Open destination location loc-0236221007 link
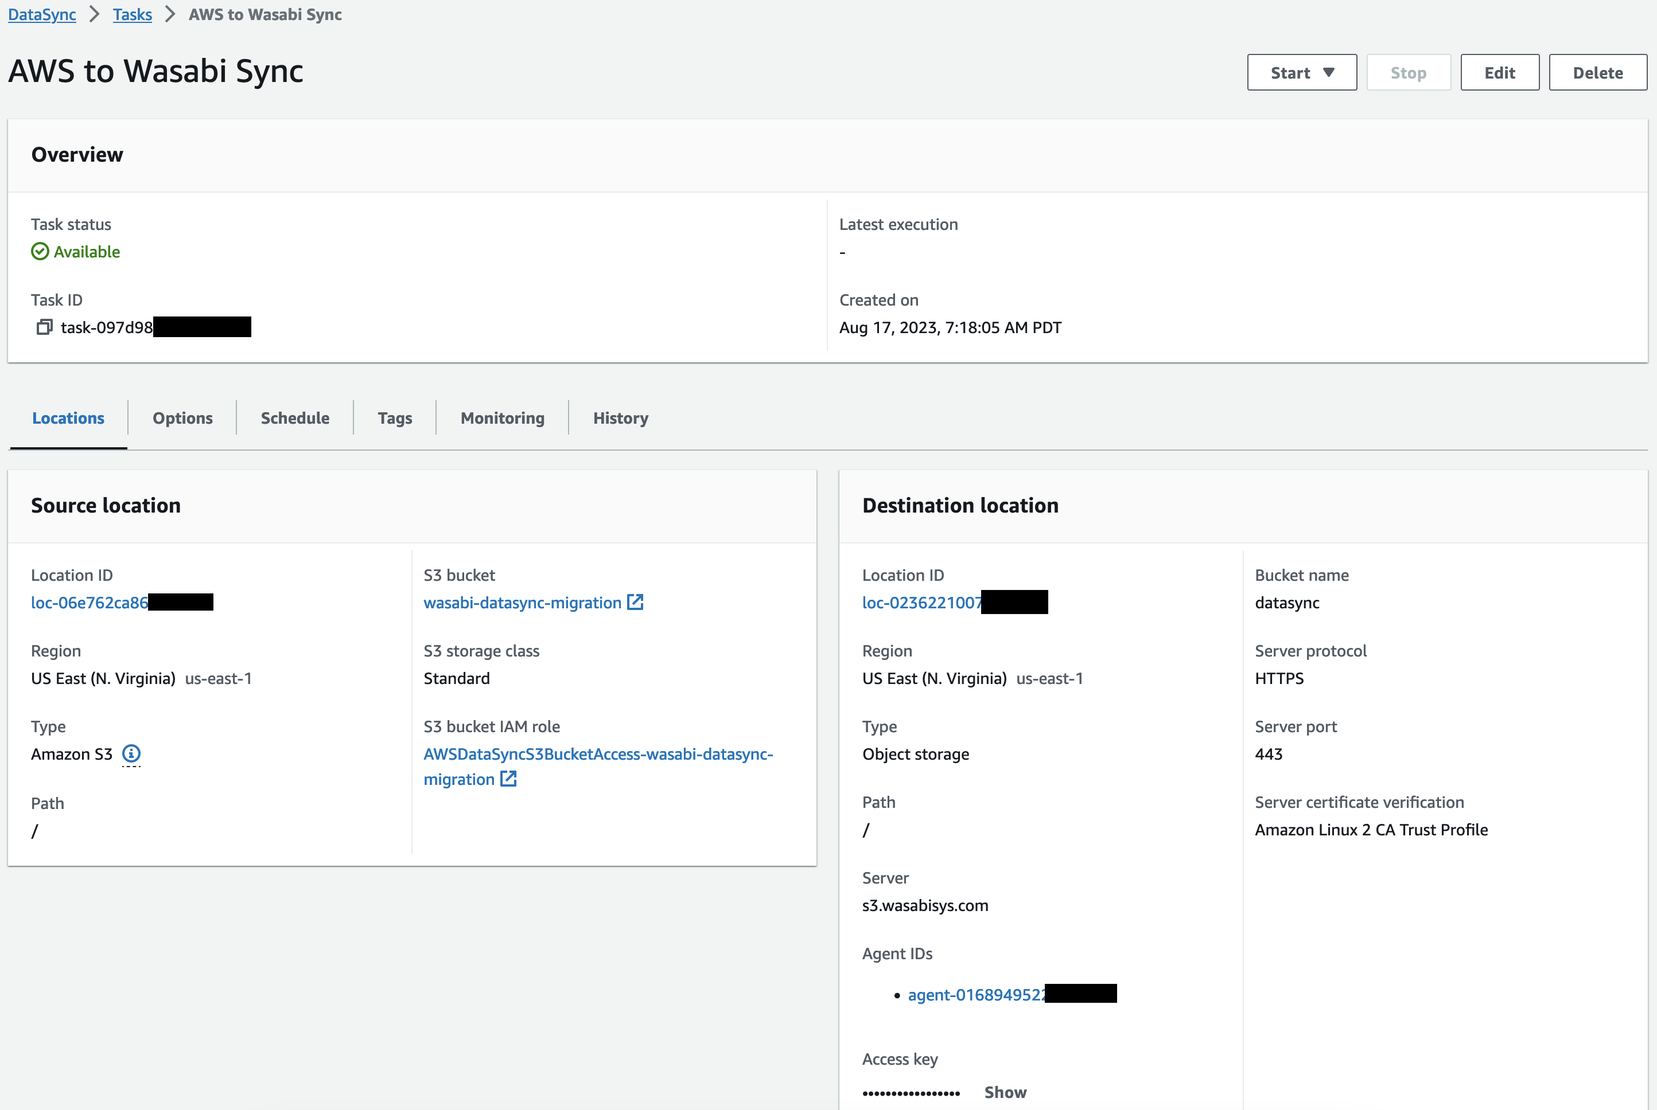This screenshot has width=1657, height=1110. [921, 603]
